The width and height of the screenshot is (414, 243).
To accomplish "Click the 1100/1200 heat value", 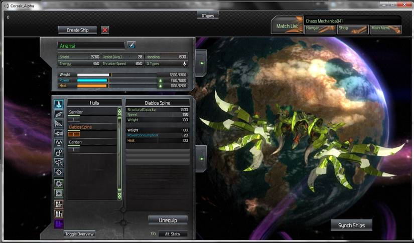I will (178, 86).
